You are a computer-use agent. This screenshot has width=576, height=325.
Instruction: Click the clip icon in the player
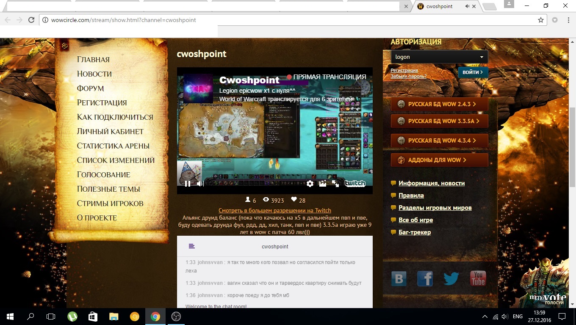point(323,184)
